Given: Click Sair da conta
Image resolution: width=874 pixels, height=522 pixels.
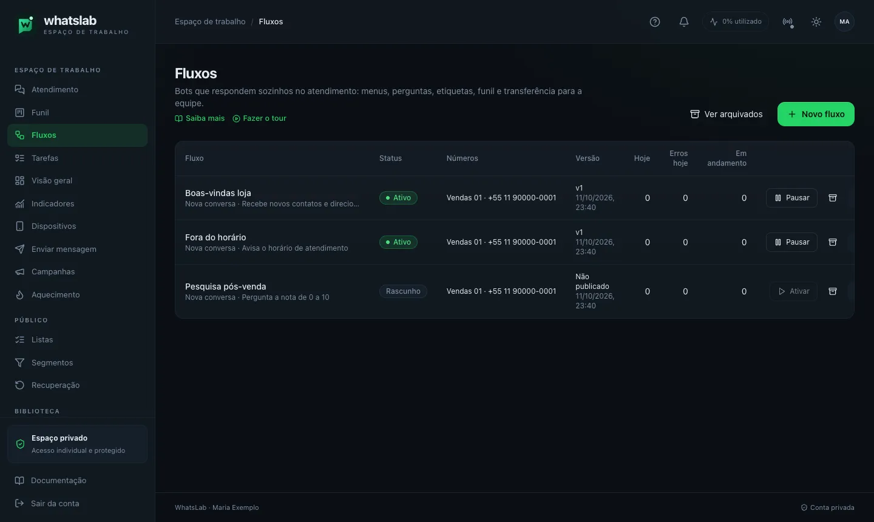Looking at the screenshot, I should 77,503.
